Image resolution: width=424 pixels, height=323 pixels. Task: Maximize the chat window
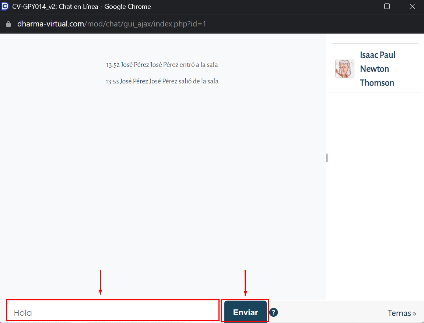pos(387,7)
